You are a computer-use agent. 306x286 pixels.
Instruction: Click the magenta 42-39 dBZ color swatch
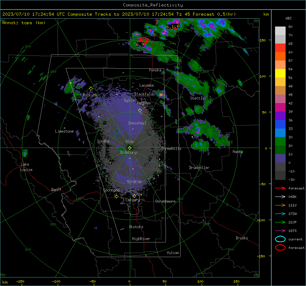coord(280,107)
